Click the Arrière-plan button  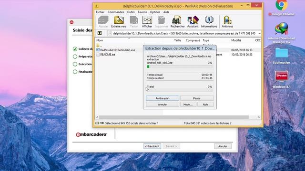click(163, 98)
